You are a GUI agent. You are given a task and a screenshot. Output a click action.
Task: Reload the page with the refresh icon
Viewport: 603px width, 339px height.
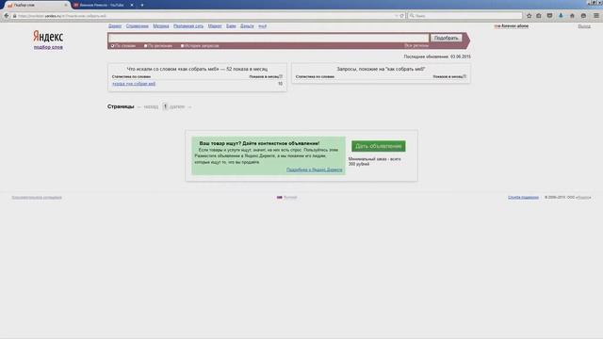click(402, 16)
